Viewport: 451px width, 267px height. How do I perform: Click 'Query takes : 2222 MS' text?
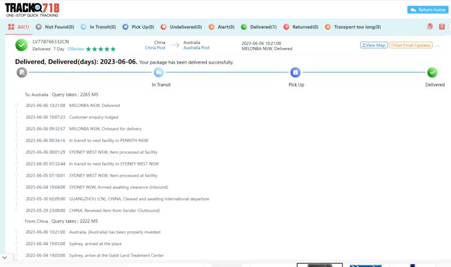click(x=75, y=221)
